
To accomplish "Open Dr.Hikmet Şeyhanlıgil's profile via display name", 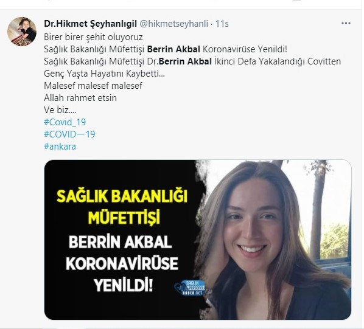I will 90,24.
